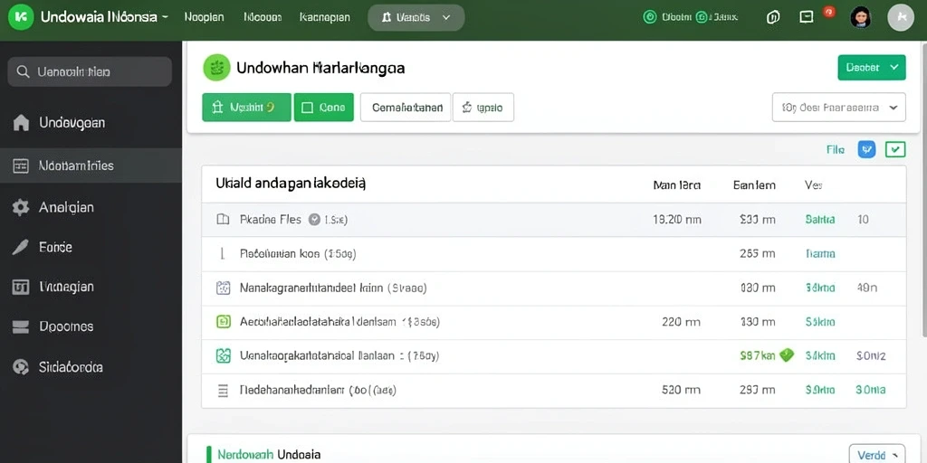927x463 pixels.
Task: Click the green Uashit button
Action: click(x=246, y=108)
